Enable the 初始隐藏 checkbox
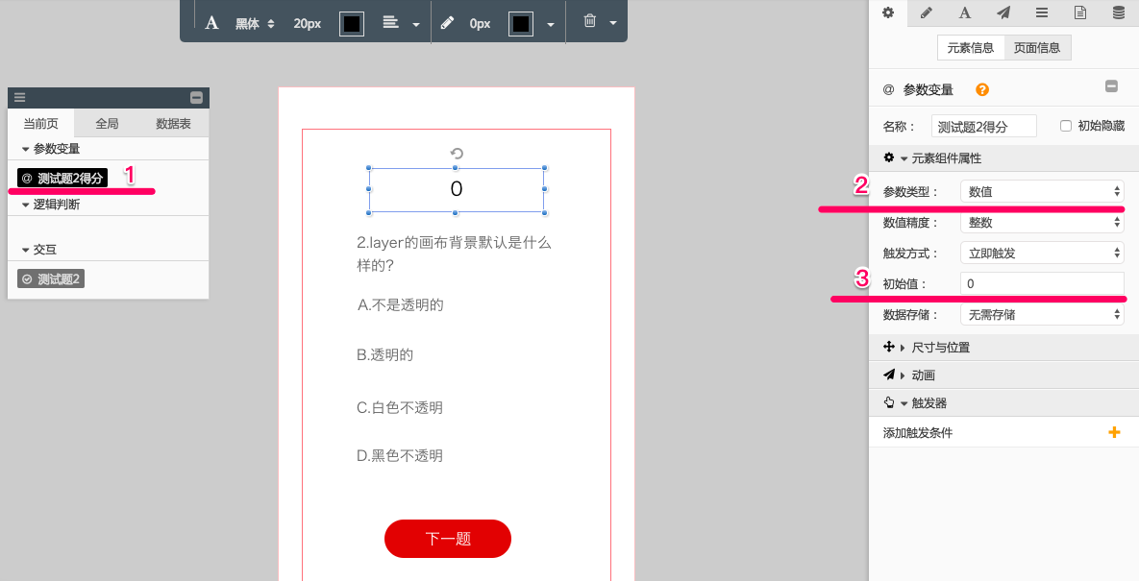This screenshot has width=1139, height=581. (x=1065, y=126)
